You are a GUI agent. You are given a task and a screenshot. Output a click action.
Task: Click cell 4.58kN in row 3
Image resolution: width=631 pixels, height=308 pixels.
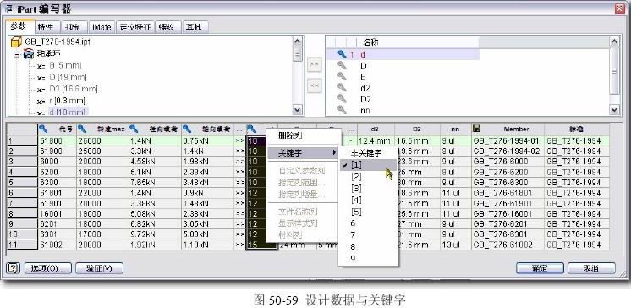pos(155,162)
